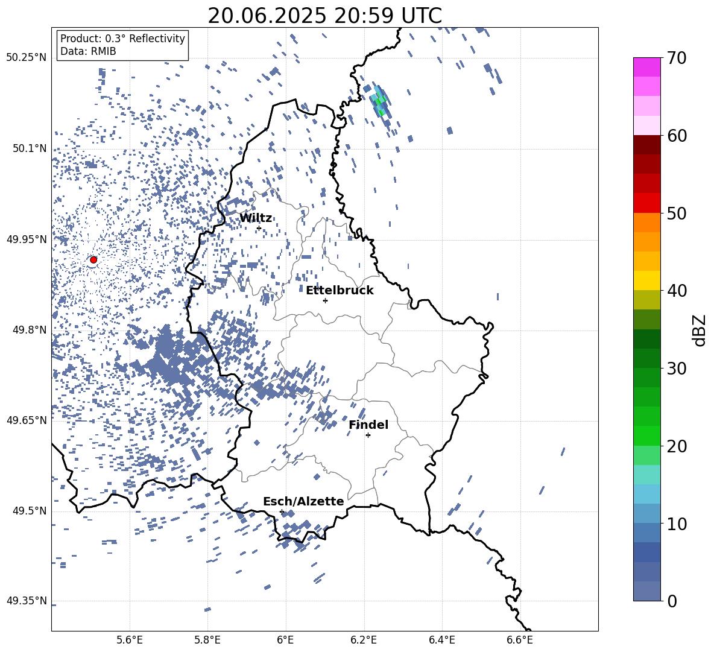Image resolution: width=714 pixels, height=652 pixels.
Task: Click the 6.4°E longitude label
Action: (441, 641)
